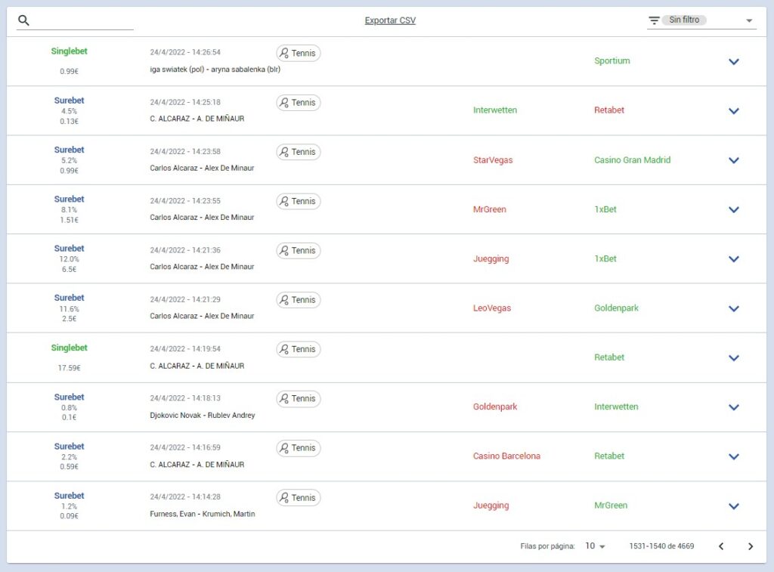
Task: Click Interwetten in the 14:18:13 row
Action: pos(616,407)
